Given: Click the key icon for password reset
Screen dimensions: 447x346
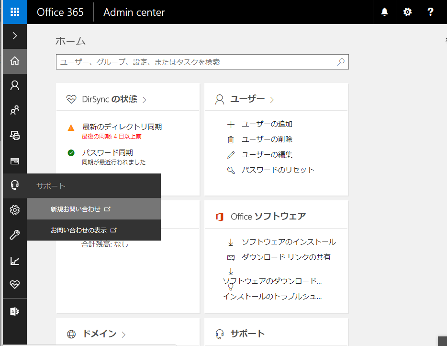Looking at the screenshot, I should (231, 171).
